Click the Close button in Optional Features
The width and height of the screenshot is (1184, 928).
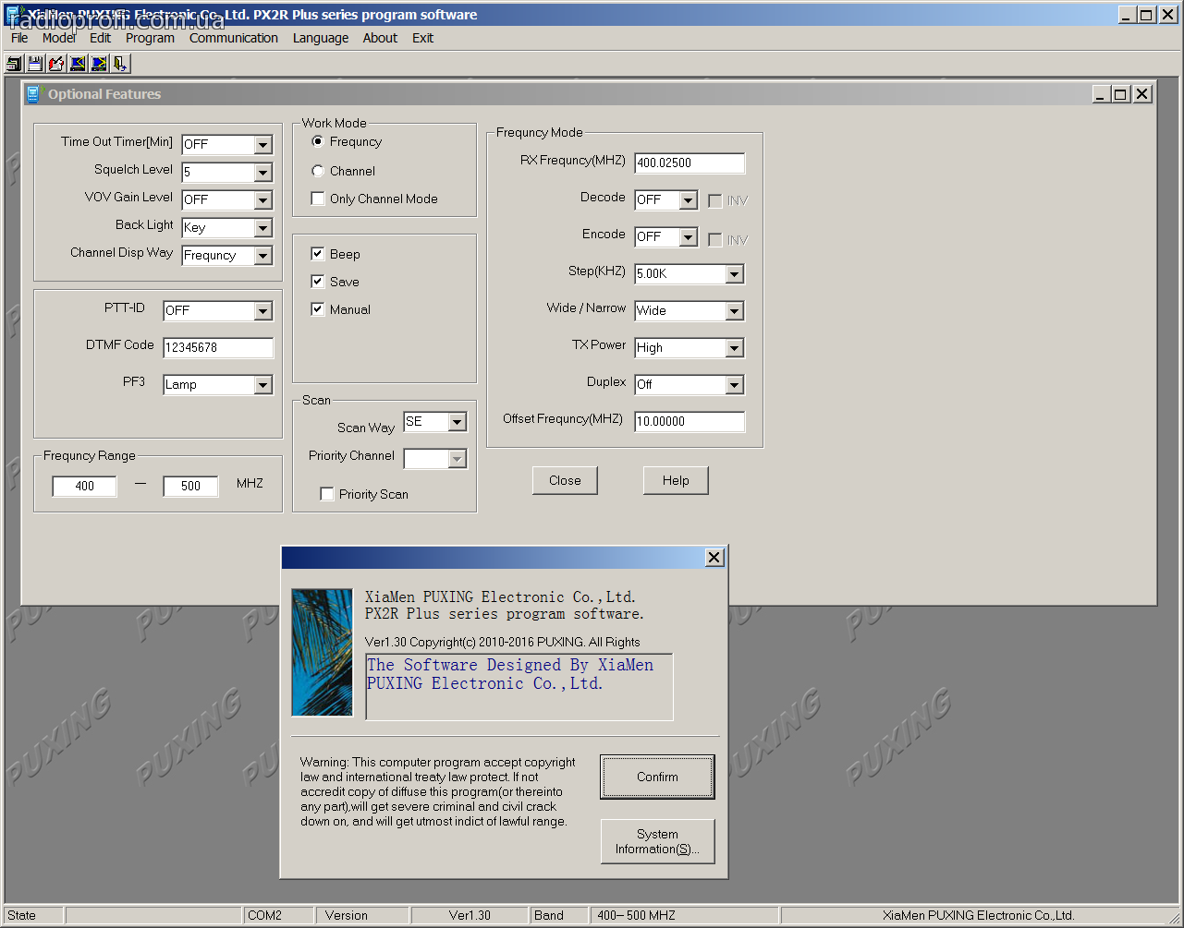[565, 480]
